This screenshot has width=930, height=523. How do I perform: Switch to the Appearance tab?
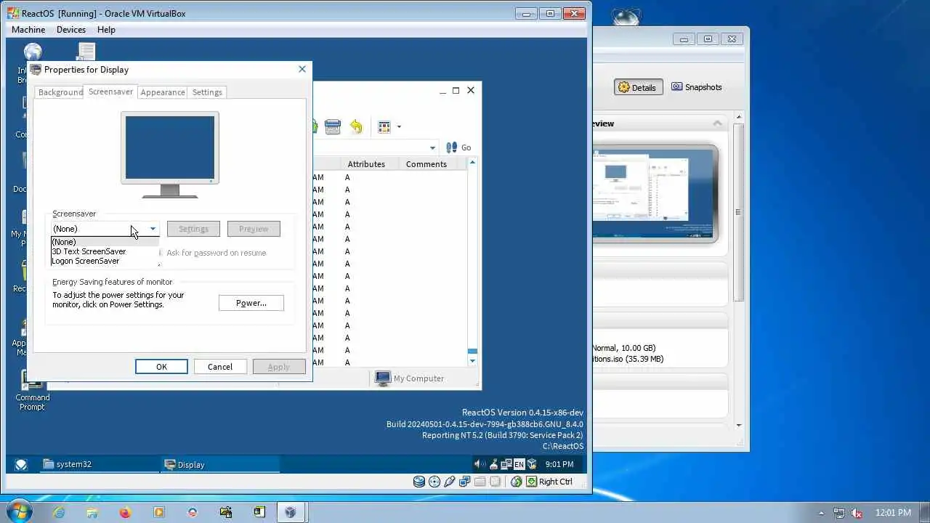coord(163,92)
